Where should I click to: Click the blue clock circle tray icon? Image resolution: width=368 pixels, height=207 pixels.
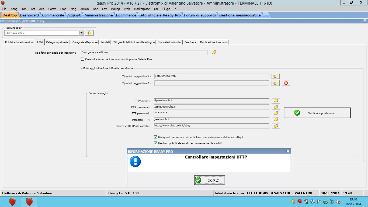click(x=313, y=201)
